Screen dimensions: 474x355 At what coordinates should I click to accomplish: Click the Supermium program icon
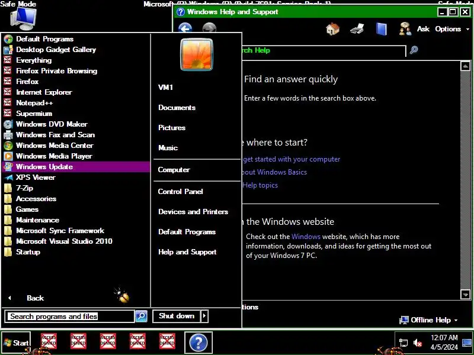[x=8, y=113]
